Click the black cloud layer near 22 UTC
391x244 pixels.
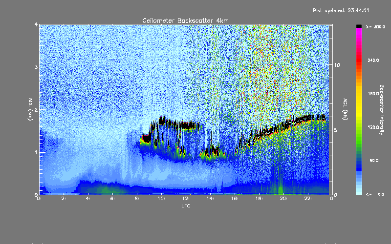308,117
